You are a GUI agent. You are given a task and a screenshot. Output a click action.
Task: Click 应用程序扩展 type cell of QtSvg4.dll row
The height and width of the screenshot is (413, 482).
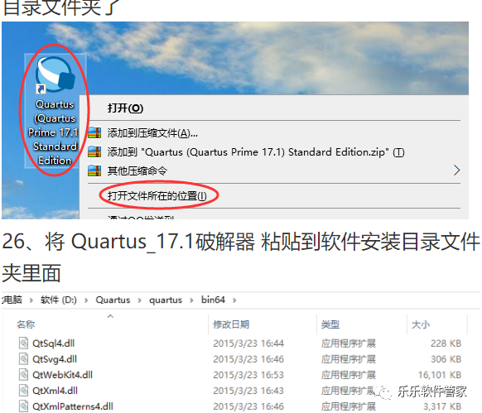pyautogui.click(x=349, y=359)
